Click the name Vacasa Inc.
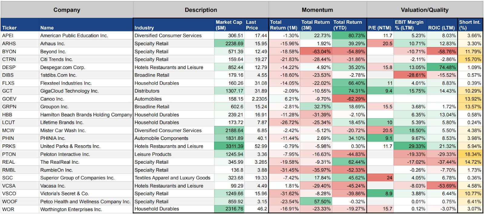This screenshot has height=214, width=484. [x=53, y=186]
